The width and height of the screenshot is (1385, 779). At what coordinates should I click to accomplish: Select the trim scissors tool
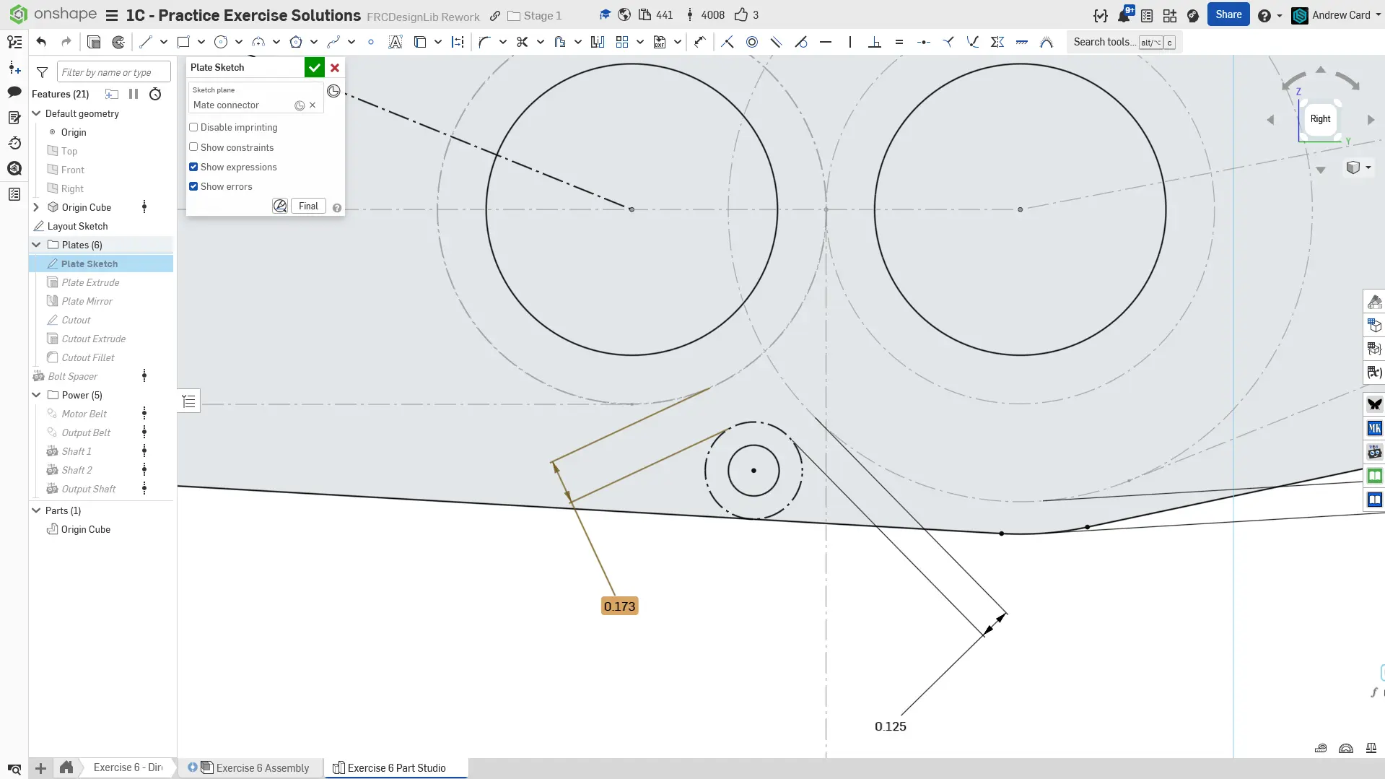pyautogui.click(x=522, y=42)
